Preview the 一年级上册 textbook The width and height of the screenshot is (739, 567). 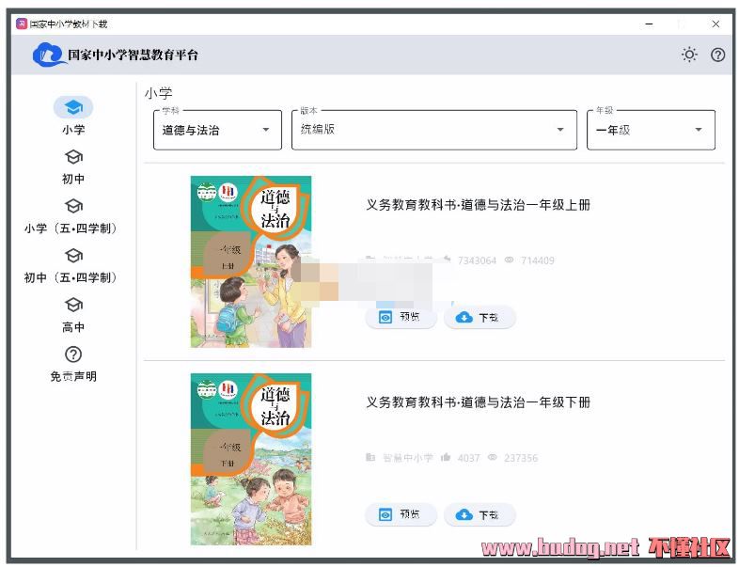pos(401,317)
